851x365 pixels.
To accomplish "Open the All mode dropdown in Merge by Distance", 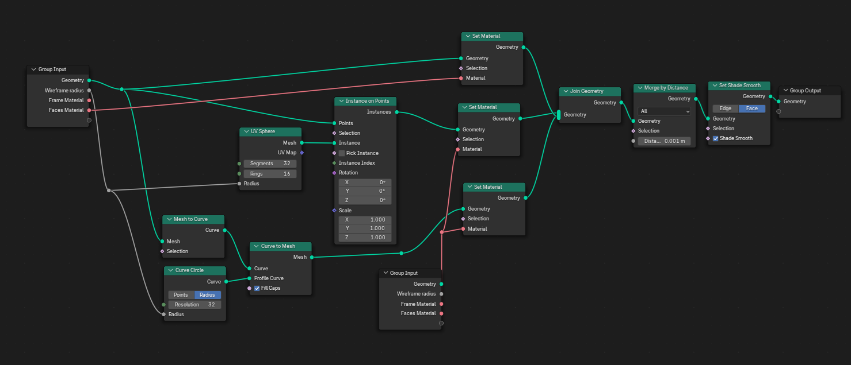I will tap(664, 111).
